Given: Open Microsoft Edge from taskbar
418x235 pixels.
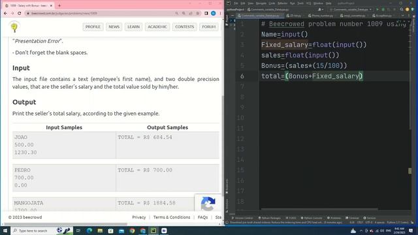Looking at the screenshot, I should (89, 230).
